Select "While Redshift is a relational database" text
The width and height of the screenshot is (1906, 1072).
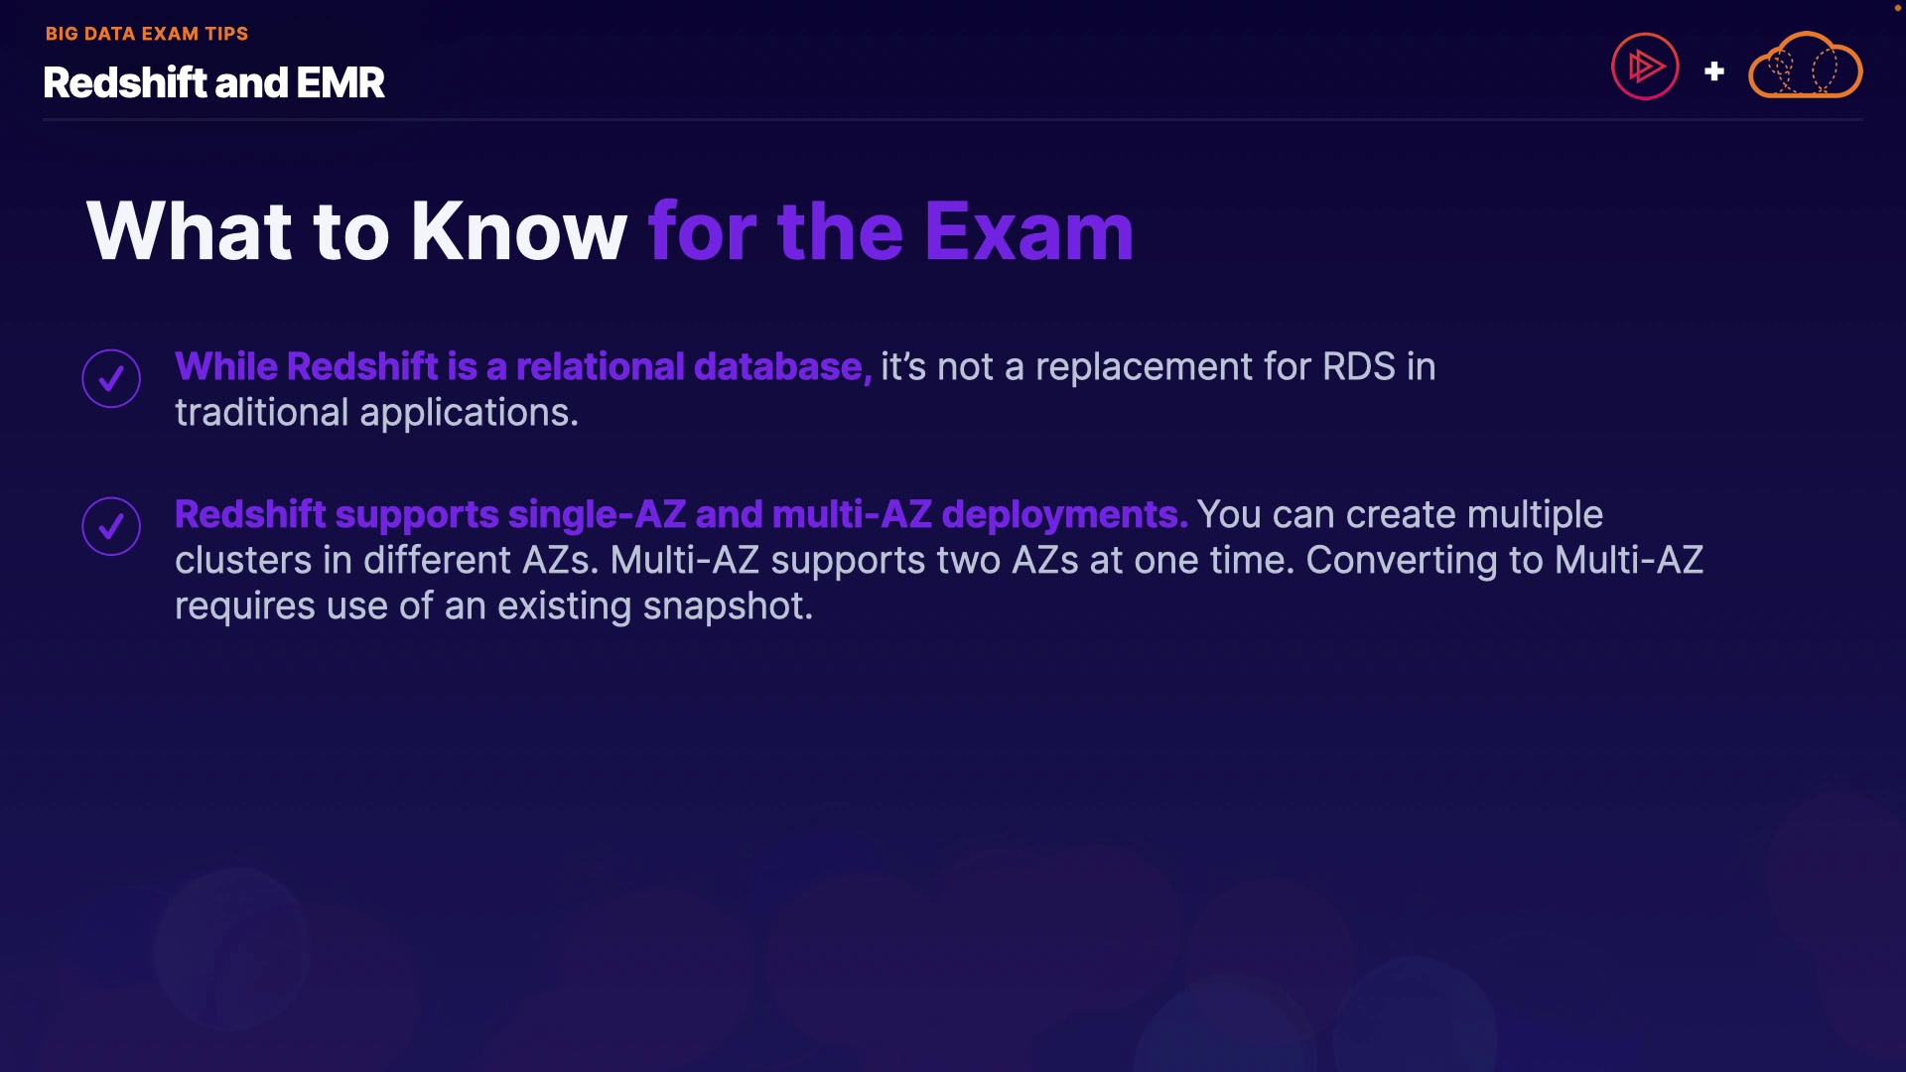519,367
